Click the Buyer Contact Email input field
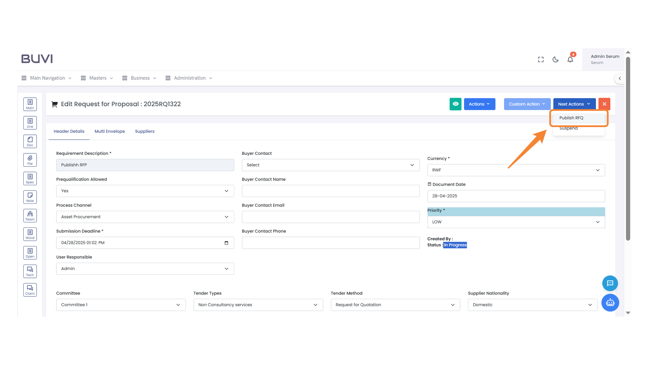This screenshot has width=649, height=365. 330,217
